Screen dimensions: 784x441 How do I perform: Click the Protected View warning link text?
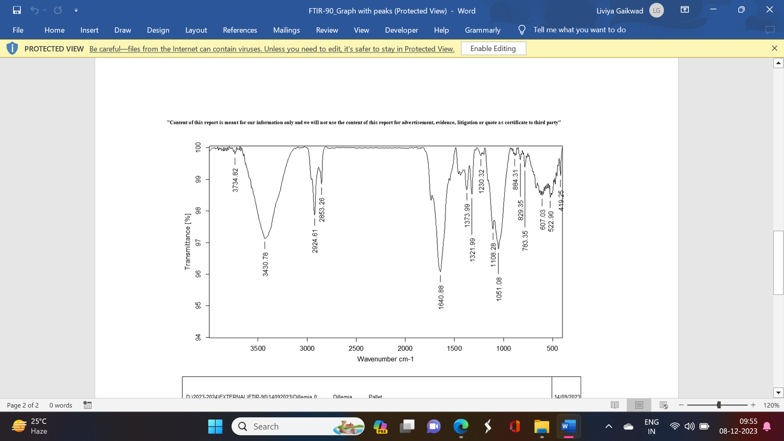pos(272,49)
